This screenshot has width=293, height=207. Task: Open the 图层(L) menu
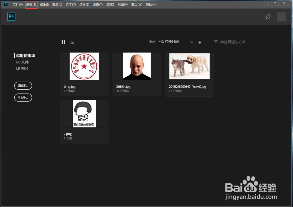[x=57, y=4]
